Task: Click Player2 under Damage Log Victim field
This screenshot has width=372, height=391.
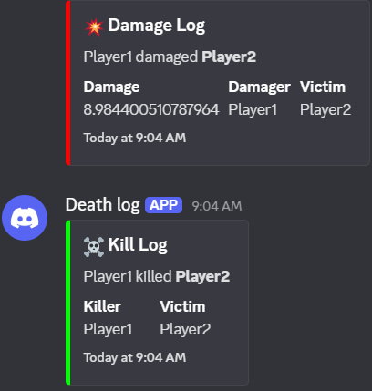Action: click(325, 109)
